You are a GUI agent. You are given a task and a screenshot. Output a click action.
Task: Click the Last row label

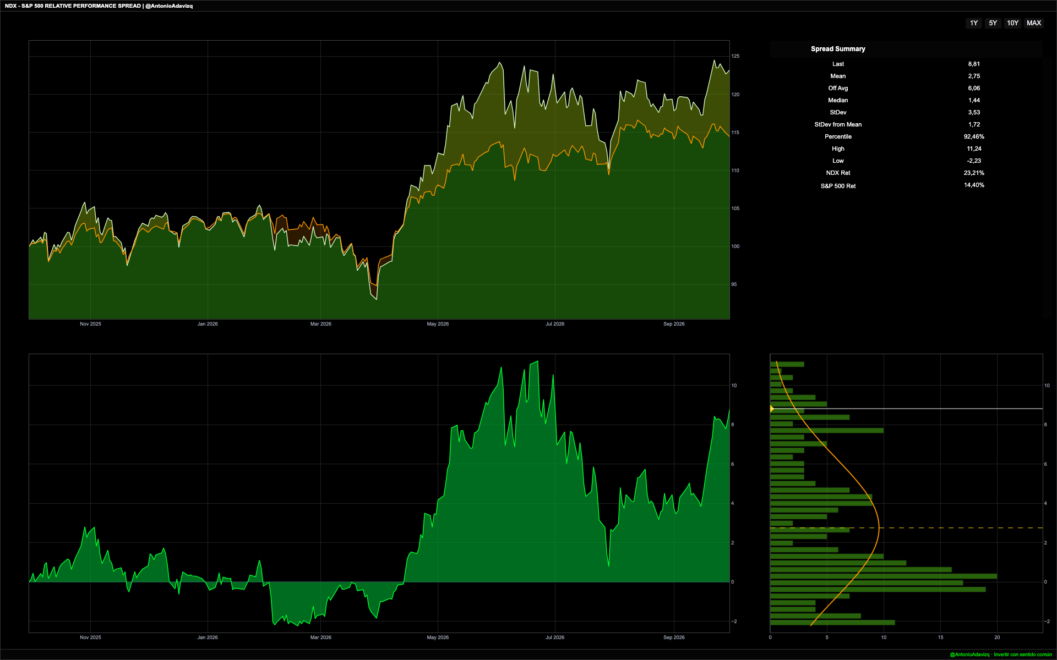(x=838, y=64)
